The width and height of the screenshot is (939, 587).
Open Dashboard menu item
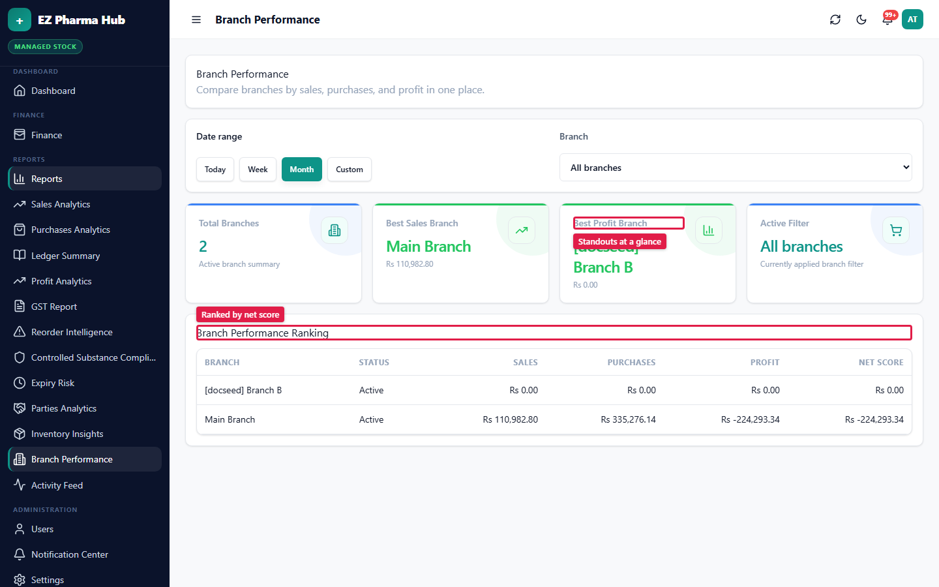pyautogui.click(x=85, y=91)
